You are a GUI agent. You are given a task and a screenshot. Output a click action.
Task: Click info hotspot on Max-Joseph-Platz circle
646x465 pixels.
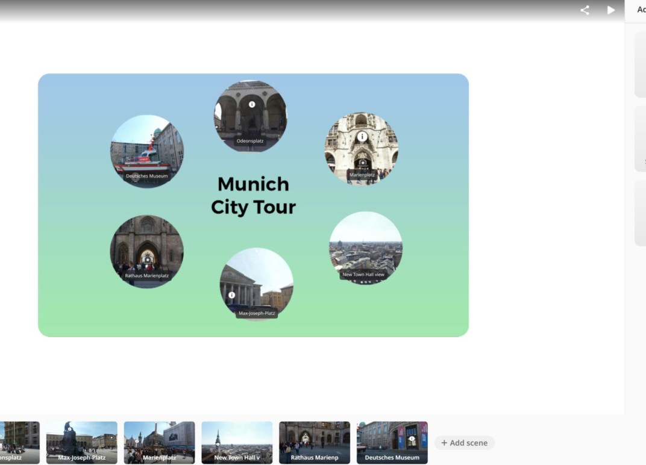click(231, 295)
